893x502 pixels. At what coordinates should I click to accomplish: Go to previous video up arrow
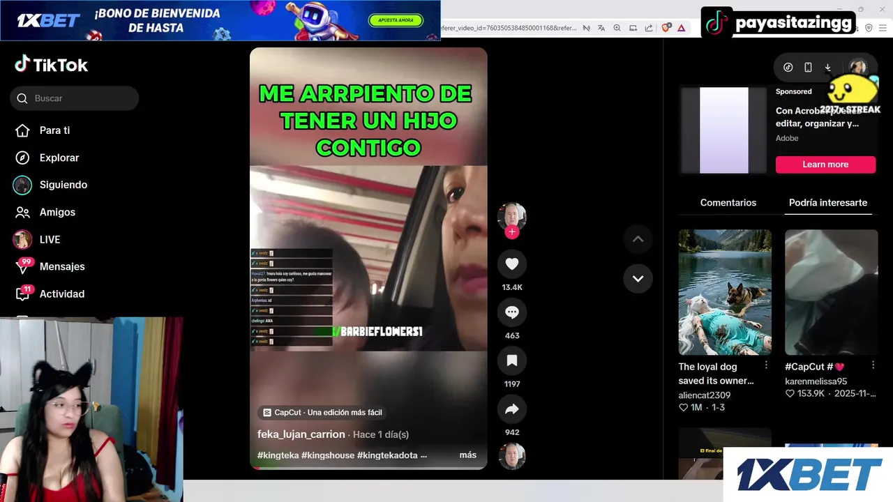click(x=638, y=239)
